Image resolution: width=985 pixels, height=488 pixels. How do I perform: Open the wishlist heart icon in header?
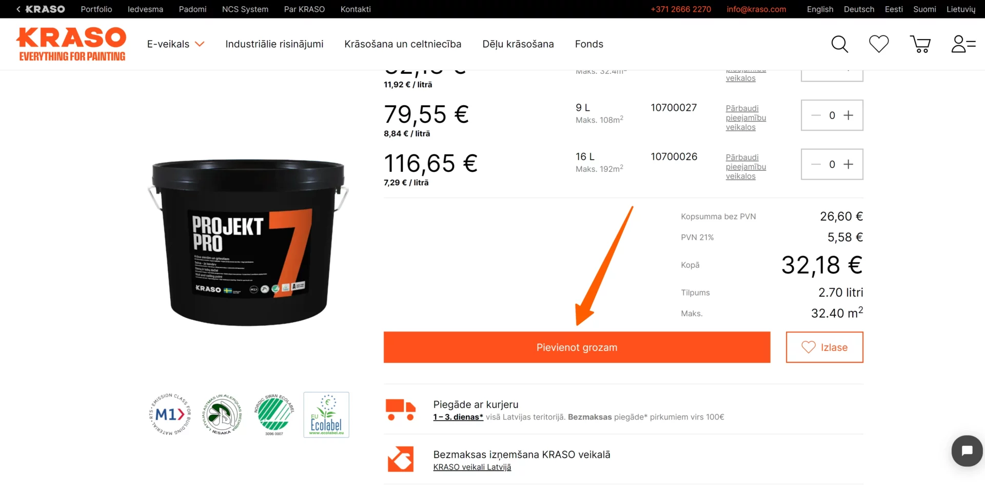coord(879,44)
